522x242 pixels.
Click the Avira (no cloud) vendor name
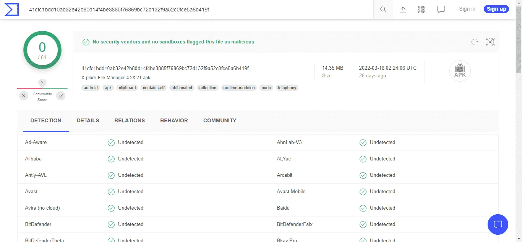pos(42,208)
